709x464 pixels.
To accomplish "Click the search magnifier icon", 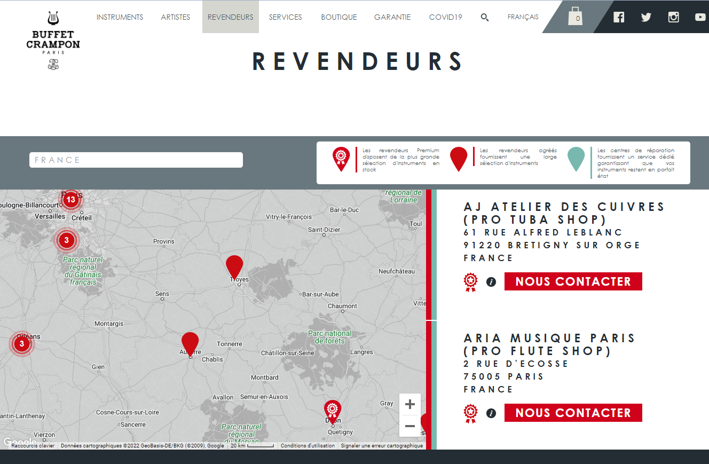I will pos(485,17).
